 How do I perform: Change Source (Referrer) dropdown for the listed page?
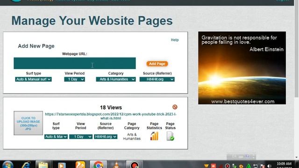point(106,137)
